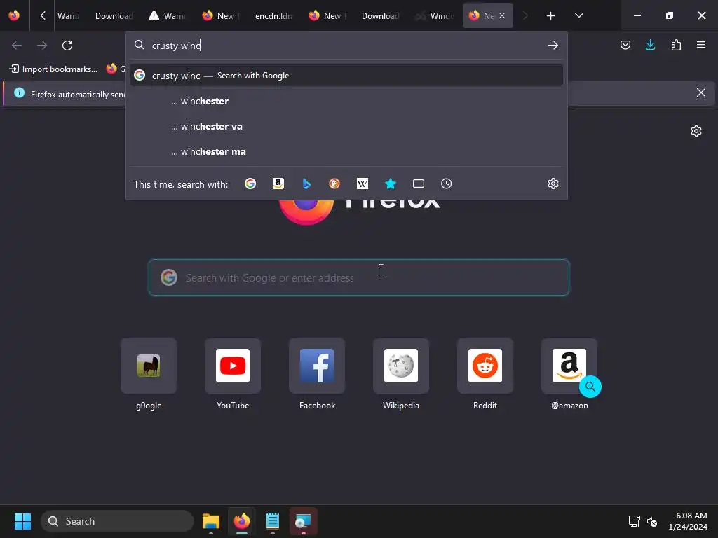Open the Extensions menu
The width and height of the screenshot is (718, 538).
tap(676, 45)
